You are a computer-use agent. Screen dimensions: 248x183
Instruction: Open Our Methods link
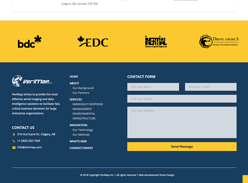coord(81,135)
